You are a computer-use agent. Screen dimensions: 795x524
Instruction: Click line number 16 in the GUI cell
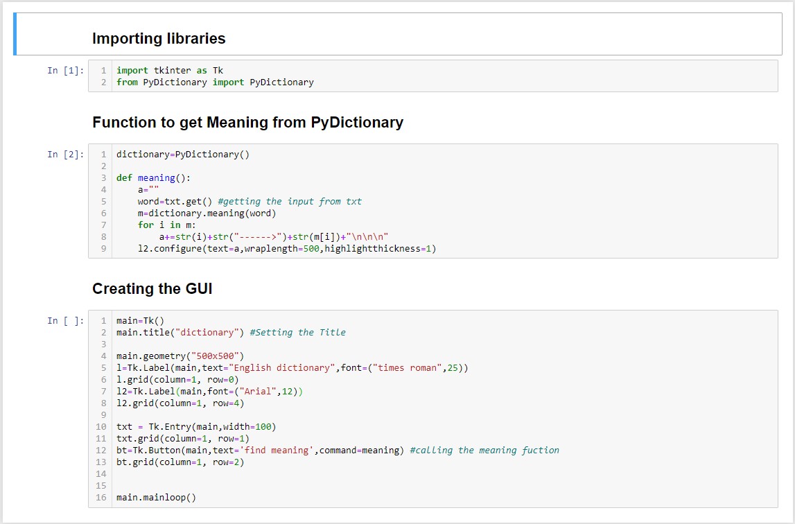[x=101, y=498]
